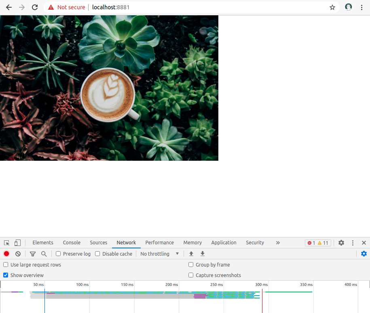Check Disable cache option
The height and width of the screenshot is (313, 370).
(x=97, y=254)
